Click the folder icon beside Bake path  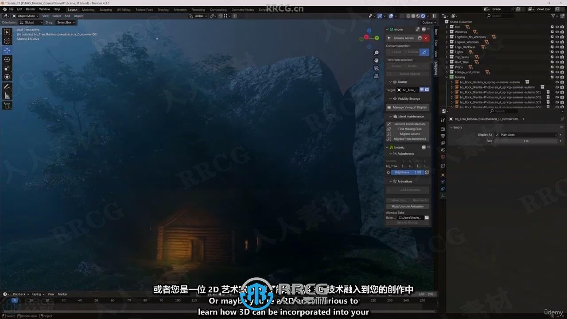(x=427, y=218)
